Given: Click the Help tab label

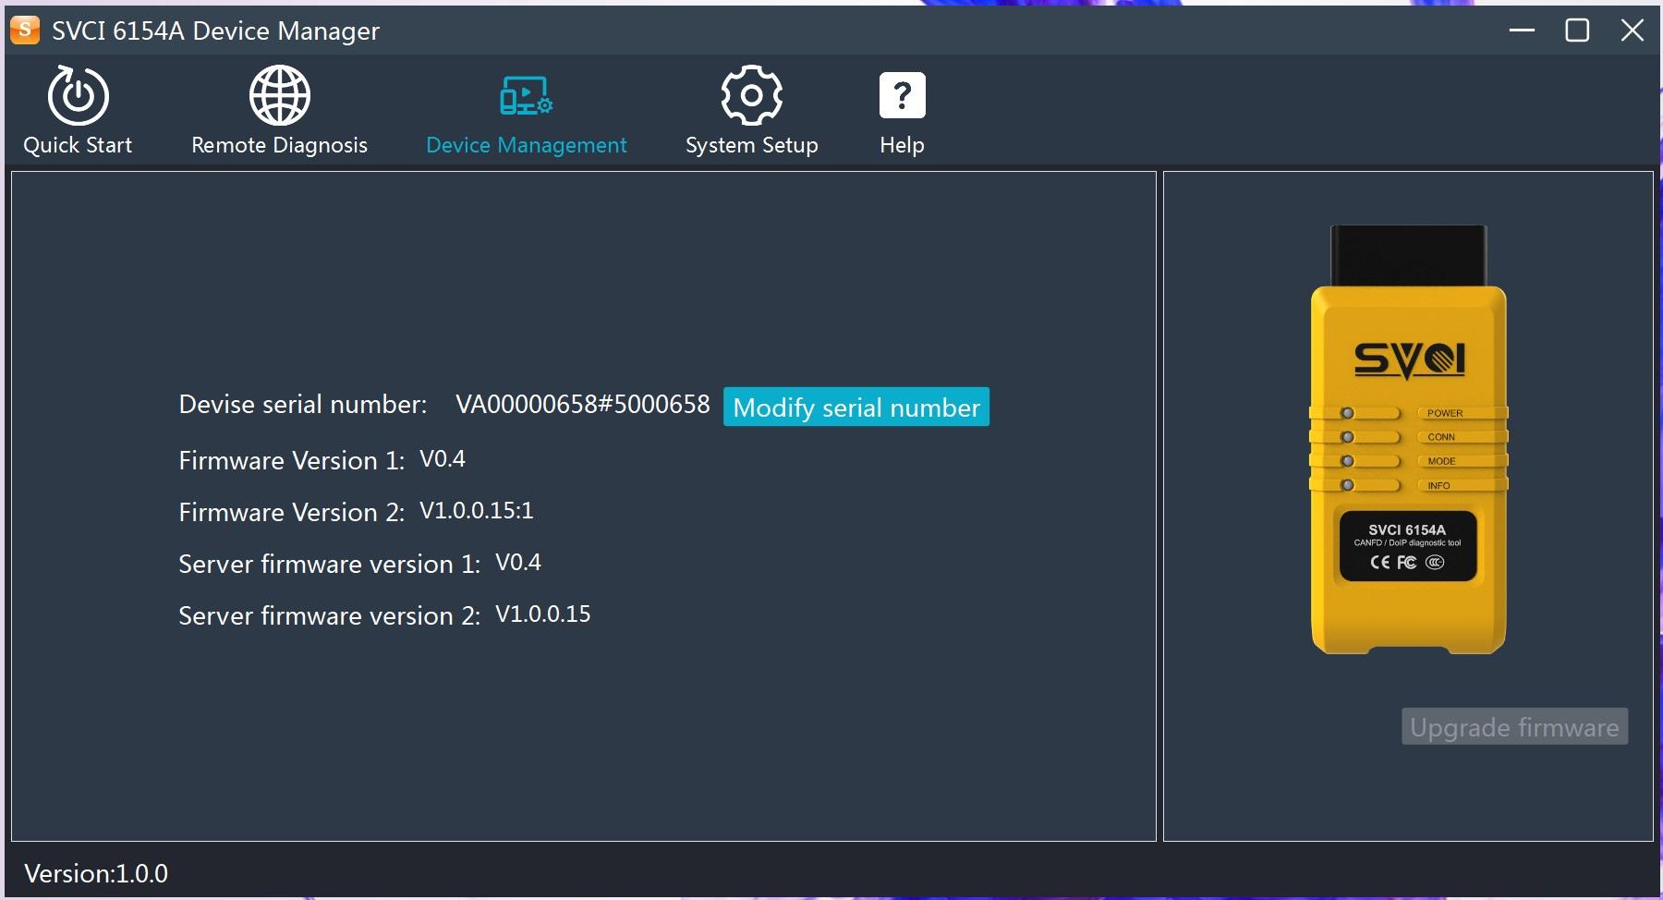Looking at the screenshot, I should click(x=902, y=145).
